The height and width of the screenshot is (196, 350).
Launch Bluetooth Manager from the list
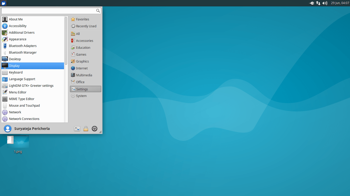pos(22,52)
